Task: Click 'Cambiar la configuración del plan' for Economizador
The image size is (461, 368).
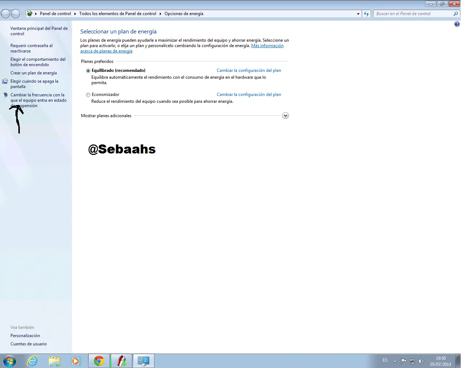Action: (249, 95)
